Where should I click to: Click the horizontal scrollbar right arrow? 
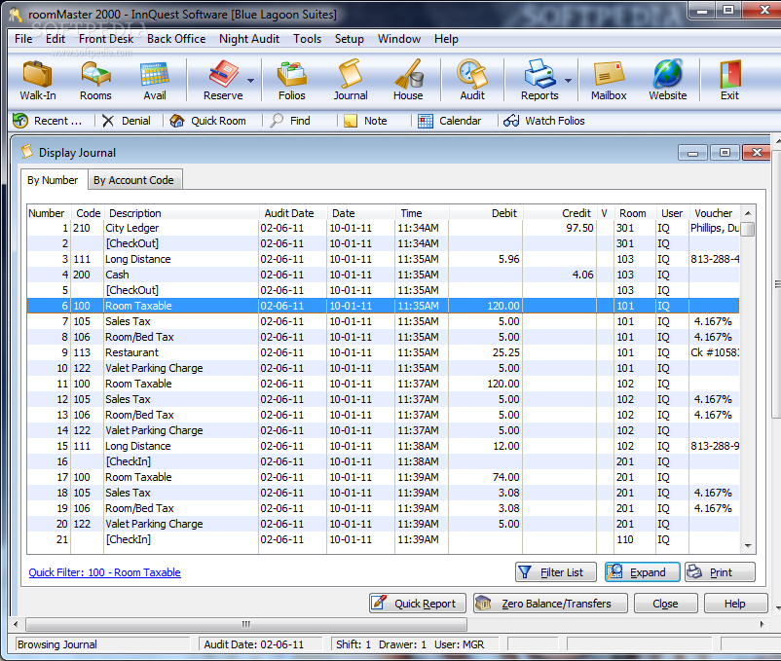pos(762,624)
